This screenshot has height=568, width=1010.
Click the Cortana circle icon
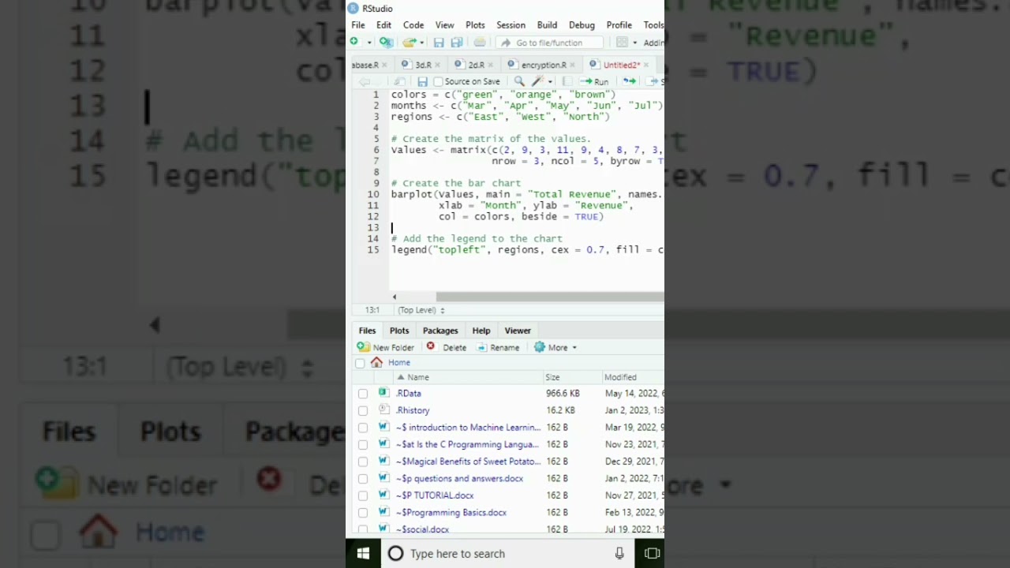tap(396, 554)
